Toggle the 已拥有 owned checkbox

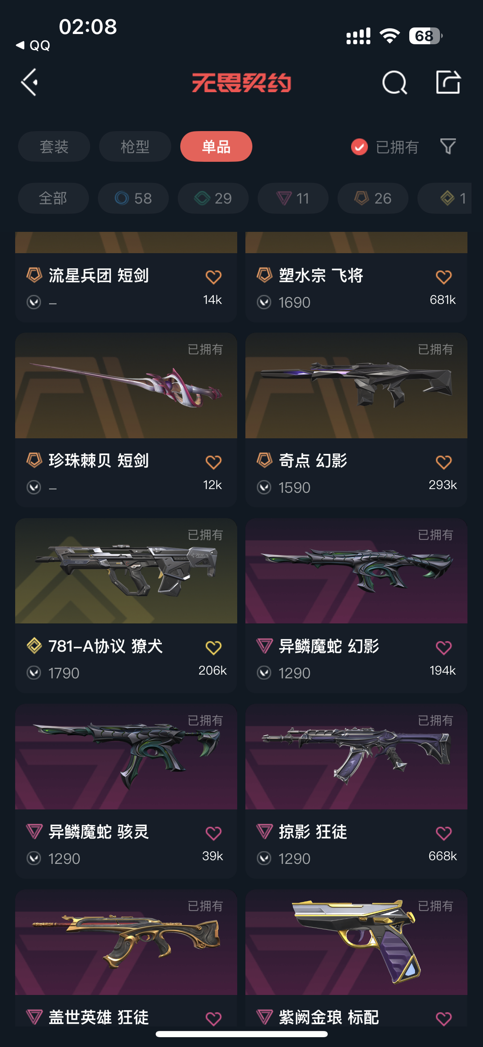[359, 147]
